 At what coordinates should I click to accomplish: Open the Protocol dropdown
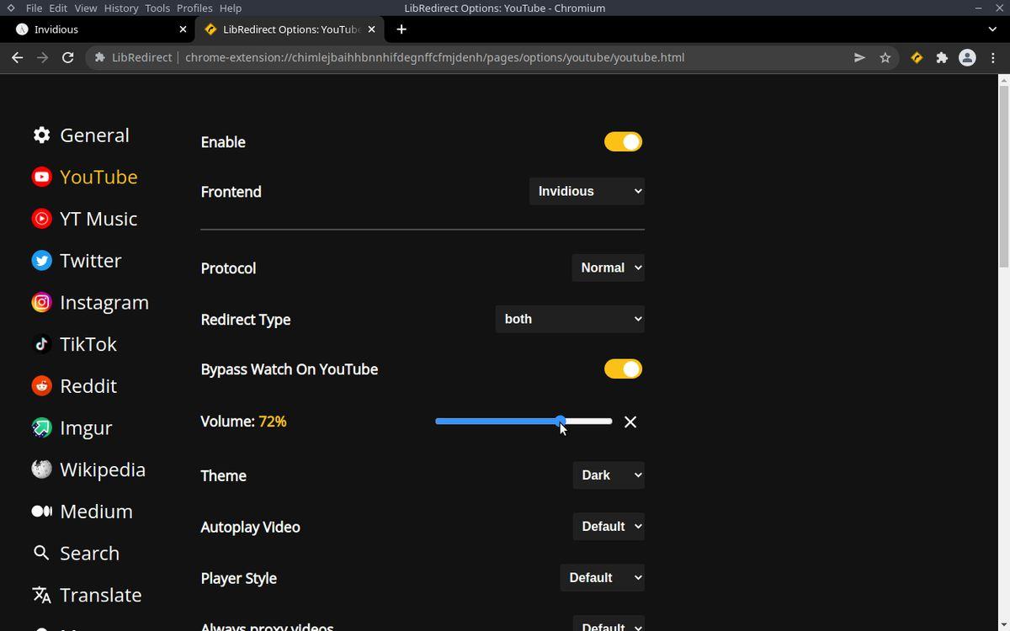608,268
